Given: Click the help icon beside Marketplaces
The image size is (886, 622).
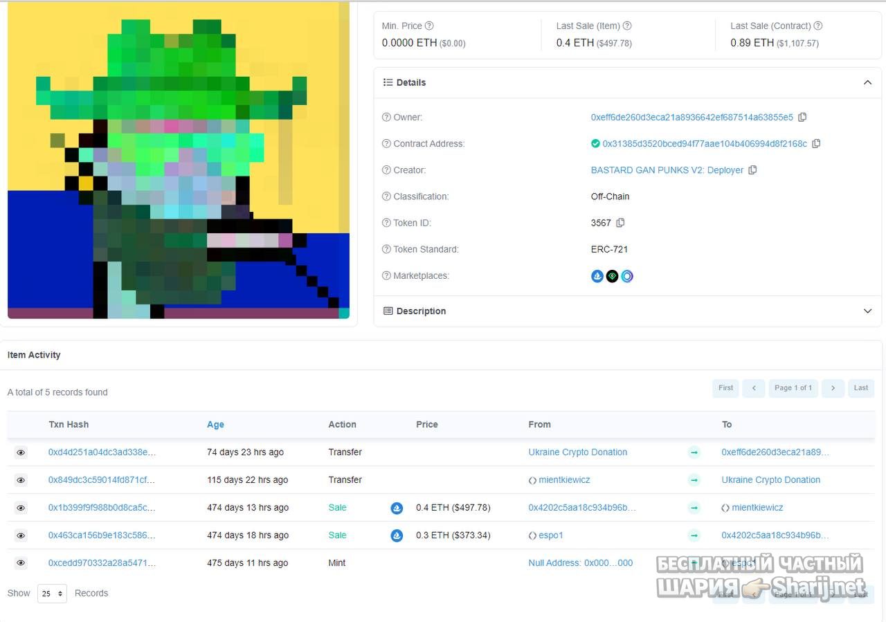Looking at the screenshot, I should click(x=386, y=275).
